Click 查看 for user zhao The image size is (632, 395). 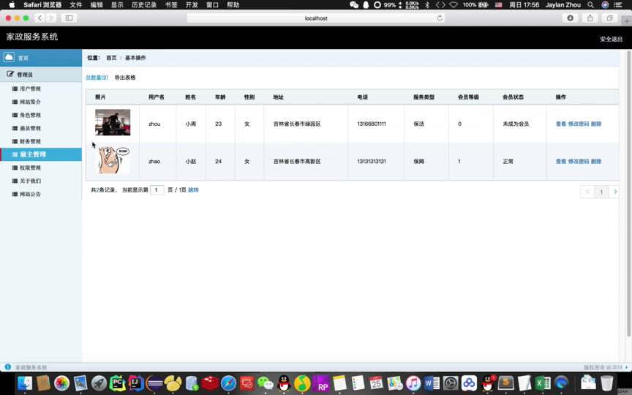[x=560, y=161]
